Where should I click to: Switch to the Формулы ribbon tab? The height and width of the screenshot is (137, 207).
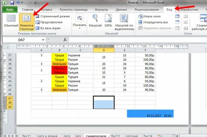click(101, 10)
